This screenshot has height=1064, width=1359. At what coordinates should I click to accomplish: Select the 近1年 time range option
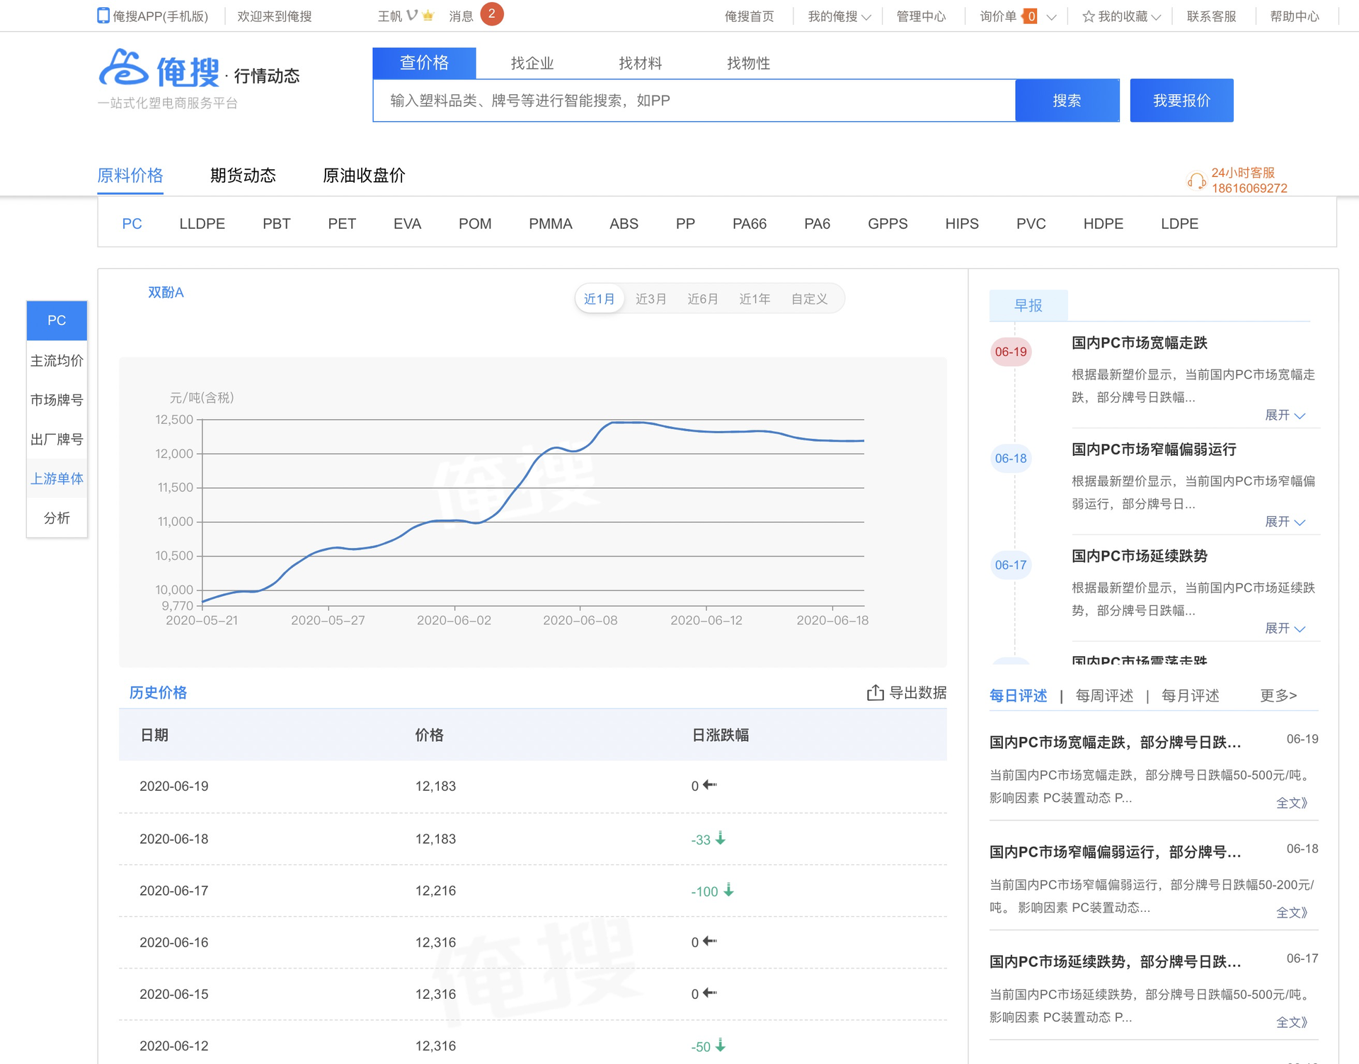[x=755, y=299]
